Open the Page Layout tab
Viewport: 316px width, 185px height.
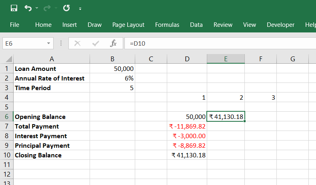128,25
